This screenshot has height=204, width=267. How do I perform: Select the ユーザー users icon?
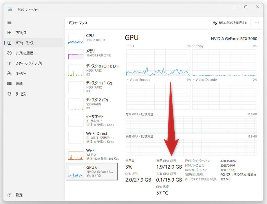[x=9, y=74]
